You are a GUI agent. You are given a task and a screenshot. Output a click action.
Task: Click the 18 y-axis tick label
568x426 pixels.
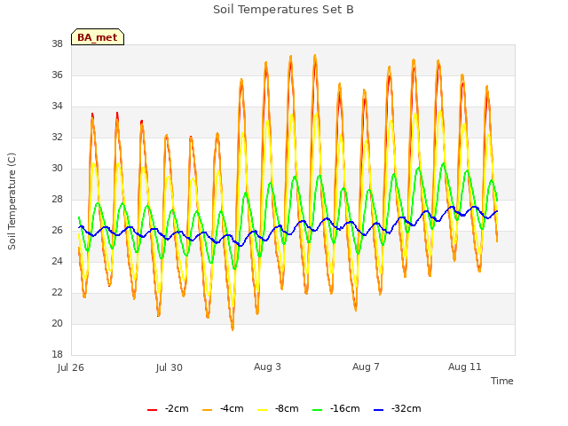point(57,354)
